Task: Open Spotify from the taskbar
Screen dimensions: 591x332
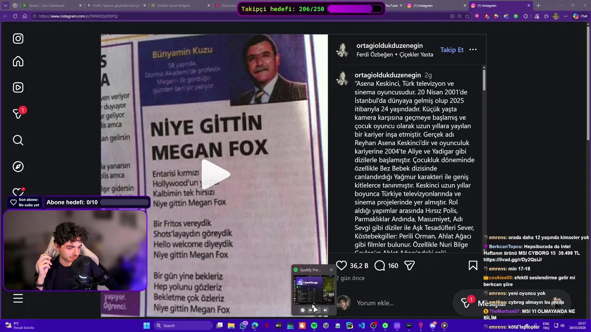Action: [x=314, y=326]
